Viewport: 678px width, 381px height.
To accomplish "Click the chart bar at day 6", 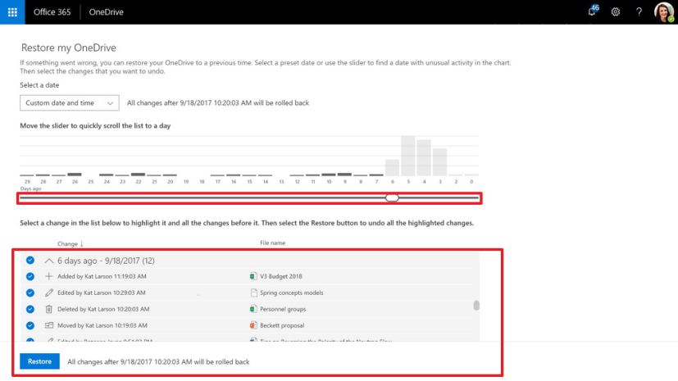I will 392,168.
